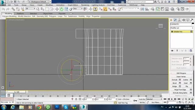The image size is (195, 110).
Task: Click the Undo arrow icon
Action: click(x=3, y=9)
